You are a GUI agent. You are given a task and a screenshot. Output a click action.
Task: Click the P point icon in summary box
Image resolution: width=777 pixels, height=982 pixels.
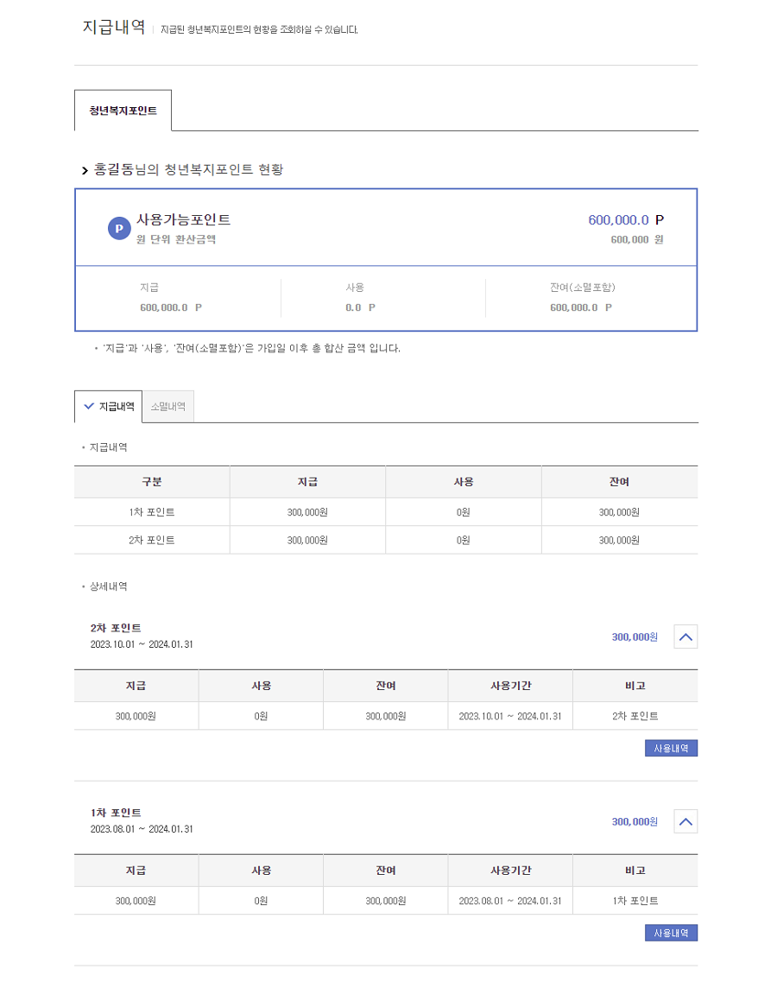click(x=119, y=228)
